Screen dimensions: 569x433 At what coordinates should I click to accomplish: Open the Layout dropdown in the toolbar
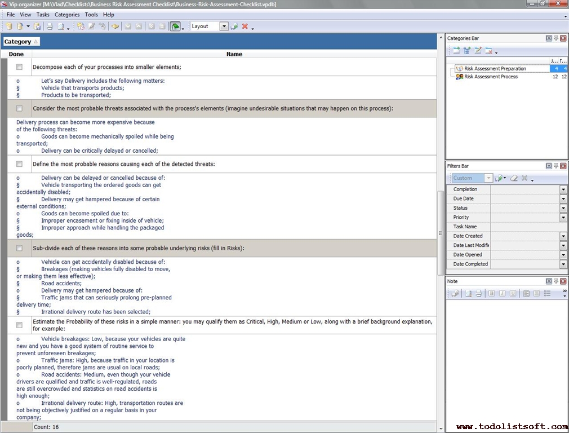[224, 26]
